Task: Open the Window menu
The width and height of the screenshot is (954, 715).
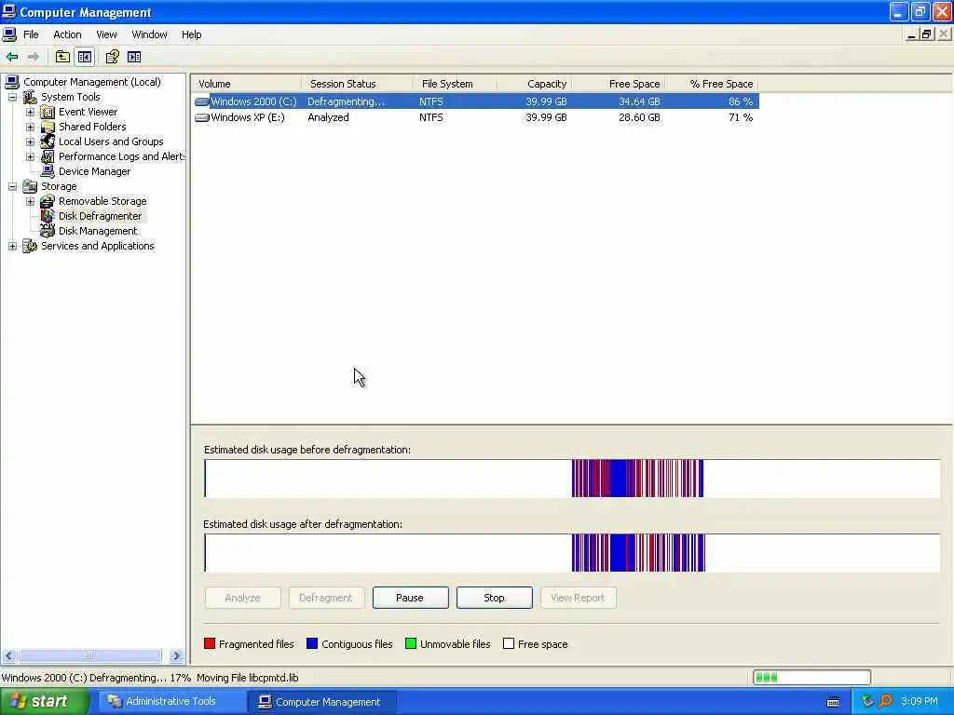Action: click(149, 34)
